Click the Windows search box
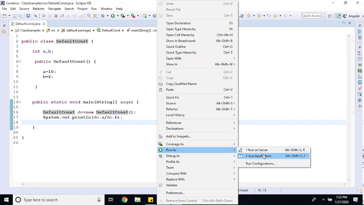The width and height of the screenshot is (364, 205). pyautogui.click(x=59, y=200)
